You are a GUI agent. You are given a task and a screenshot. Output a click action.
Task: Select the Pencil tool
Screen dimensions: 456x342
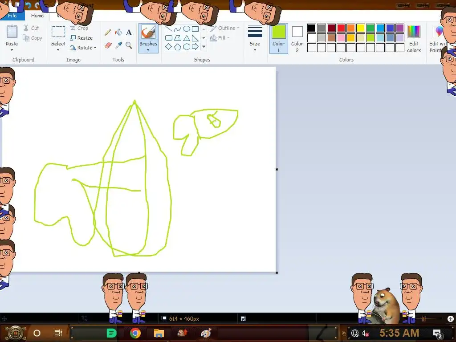(x=108, y=32)
